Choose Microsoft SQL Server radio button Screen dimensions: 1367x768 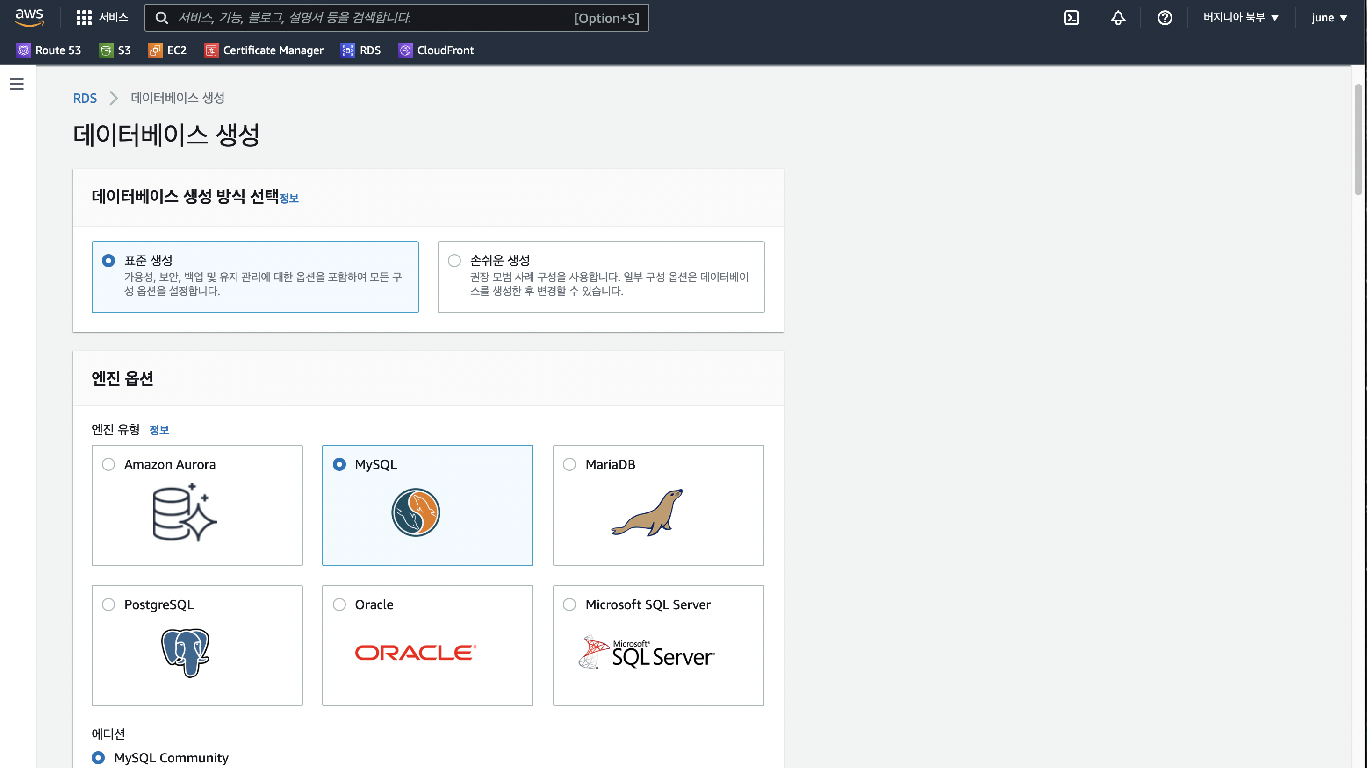click(569, 604)
